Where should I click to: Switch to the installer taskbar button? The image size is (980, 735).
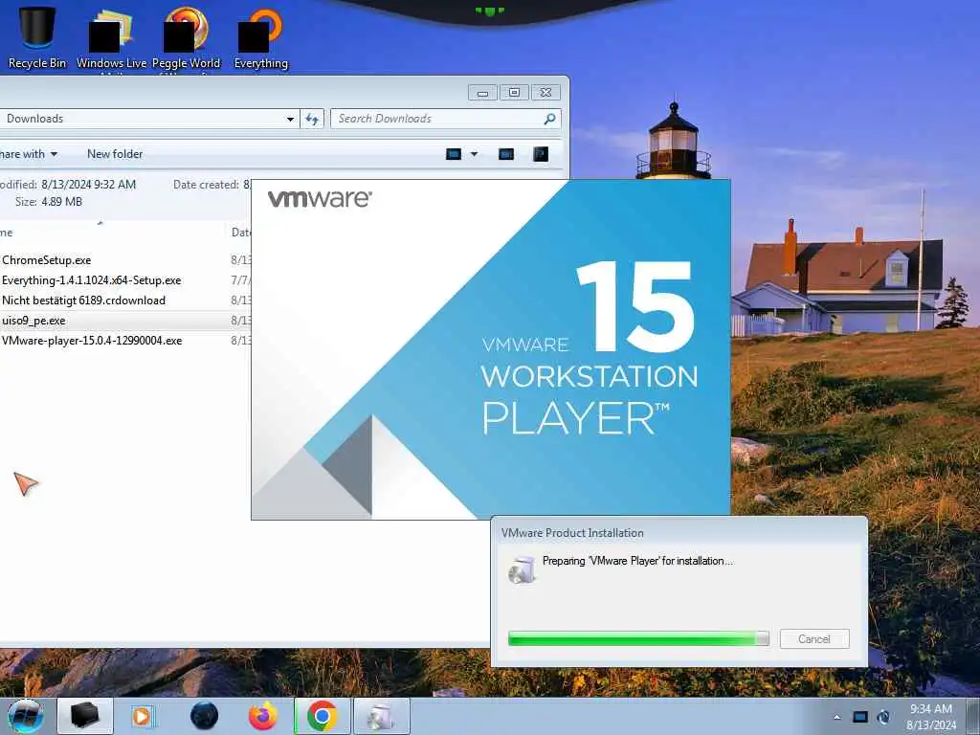click(x=382, y=716)
